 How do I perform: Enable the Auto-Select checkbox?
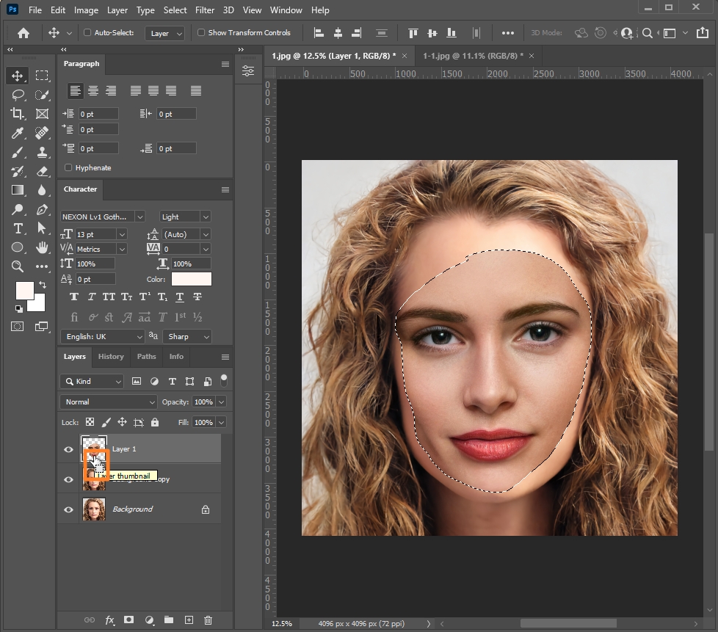(88, 33)
